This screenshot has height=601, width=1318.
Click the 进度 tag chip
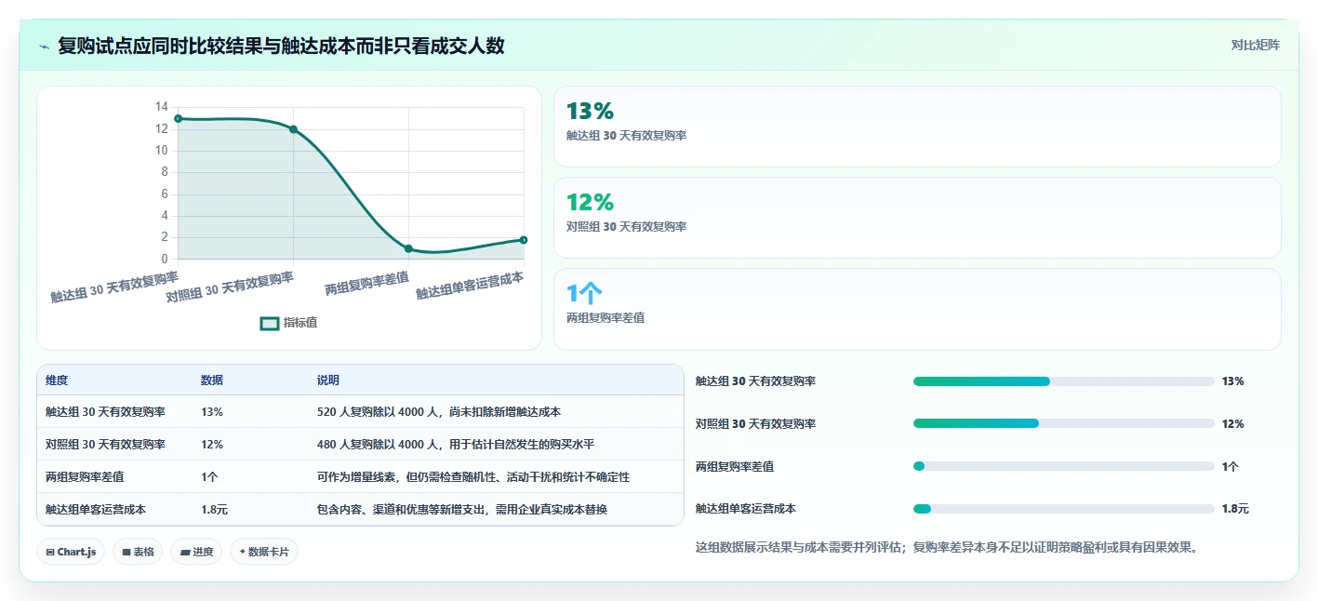point(196,552)
